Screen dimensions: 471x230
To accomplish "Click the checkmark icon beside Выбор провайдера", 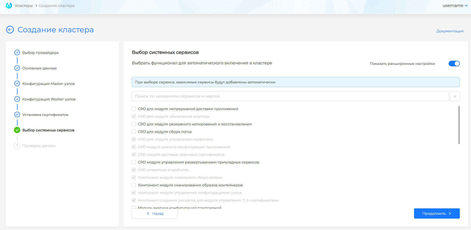I will (17, 52).
